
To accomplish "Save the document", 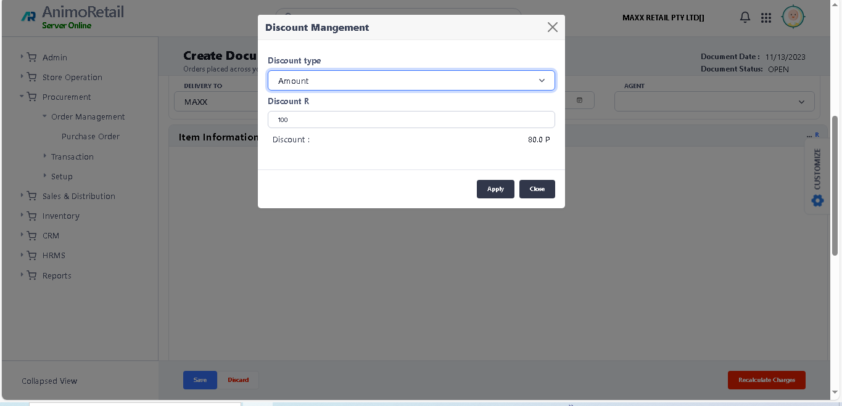I will click(x=200, y=380).
